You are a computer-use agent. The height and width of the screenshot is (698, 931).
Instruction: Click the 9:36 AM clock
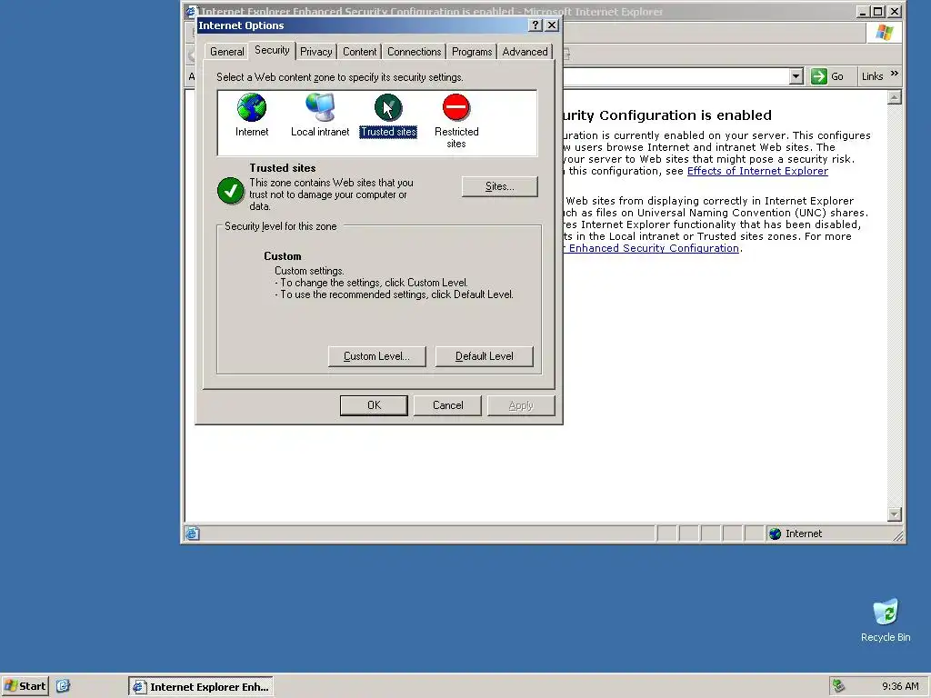(900, 686)
